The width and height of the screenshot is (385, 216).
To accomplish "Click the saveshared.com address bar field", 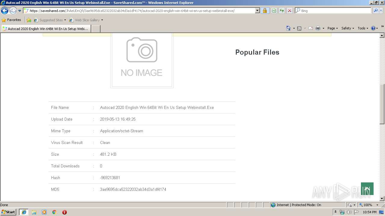I will [x=139, y=11].
